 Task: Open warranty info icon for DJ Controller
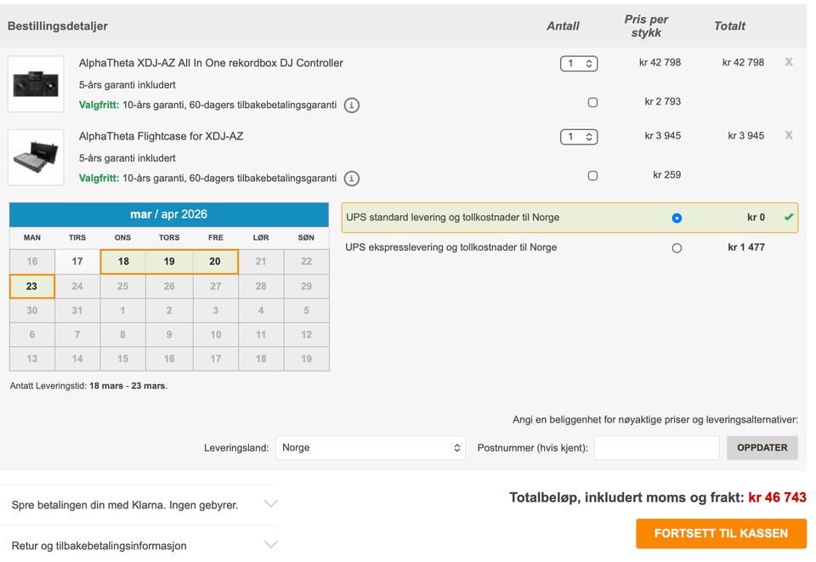(x=352, y=105)
